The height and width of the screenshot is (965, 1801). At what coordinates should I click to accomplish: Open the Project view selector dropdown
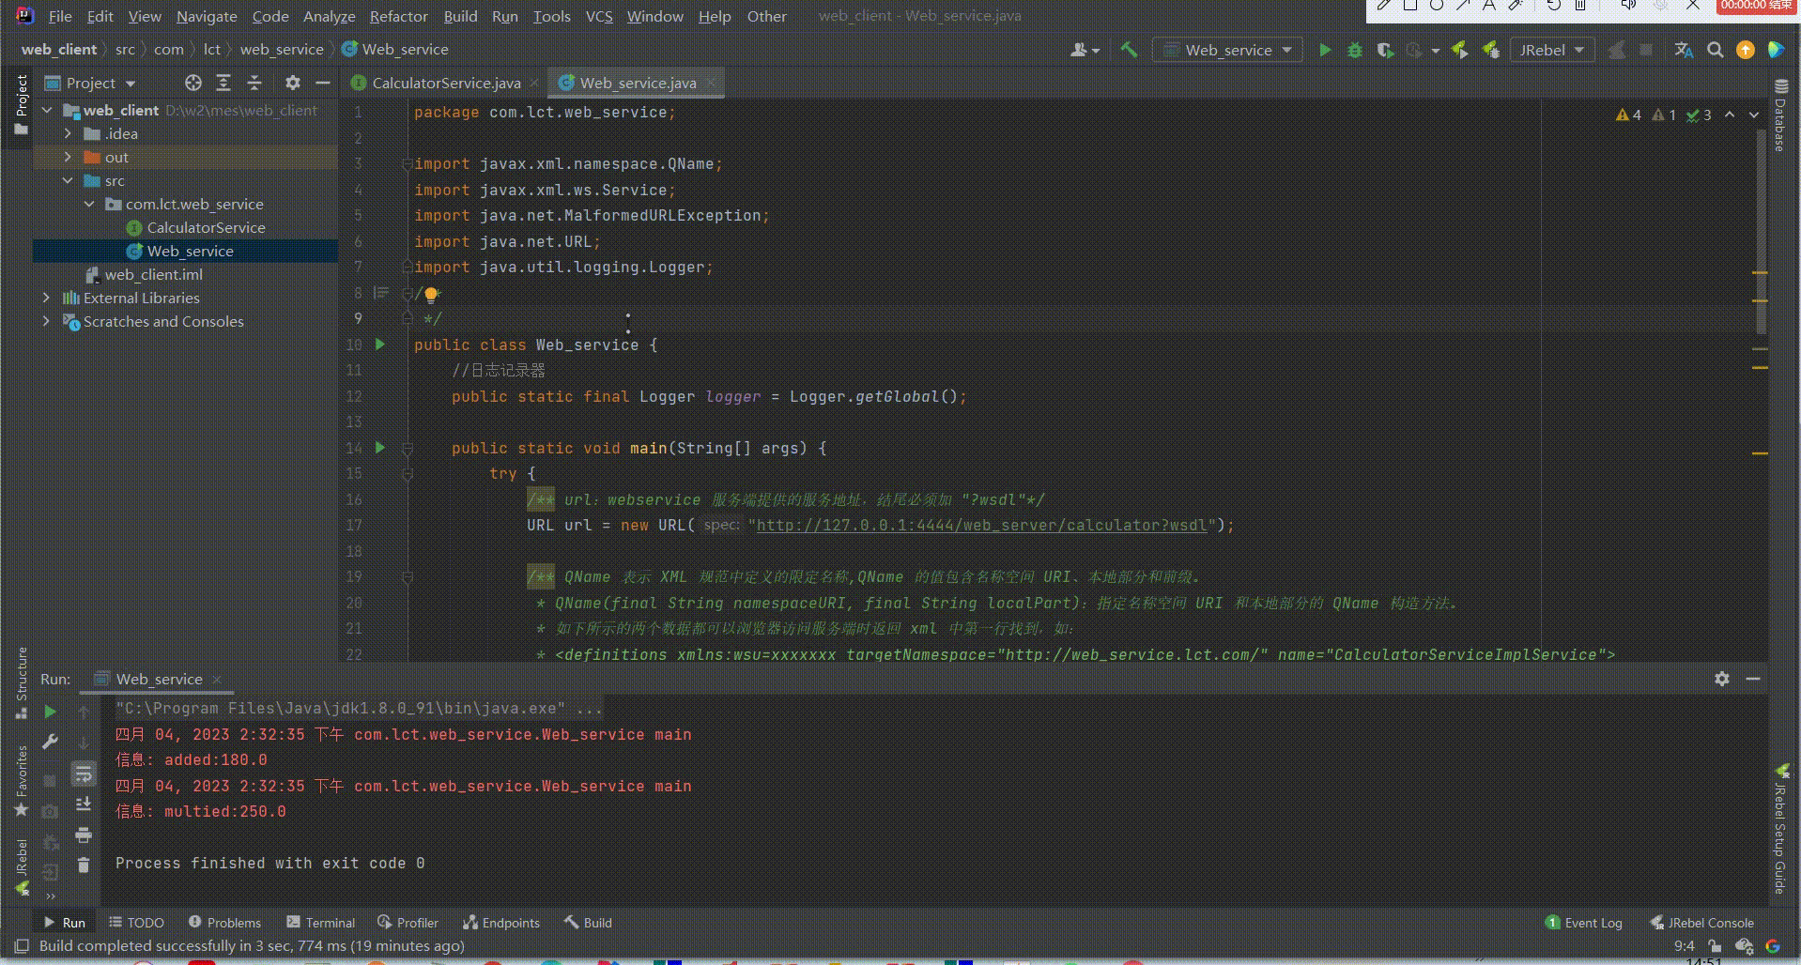click(90, 83)
